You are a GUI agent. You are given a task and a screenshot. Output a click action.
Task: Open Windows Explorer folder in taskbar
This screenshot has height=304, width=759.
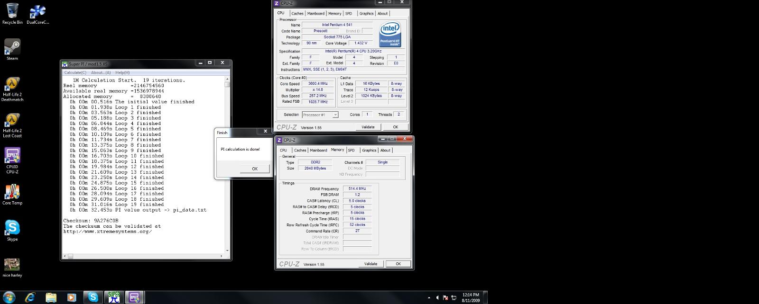tap(51, 297)
